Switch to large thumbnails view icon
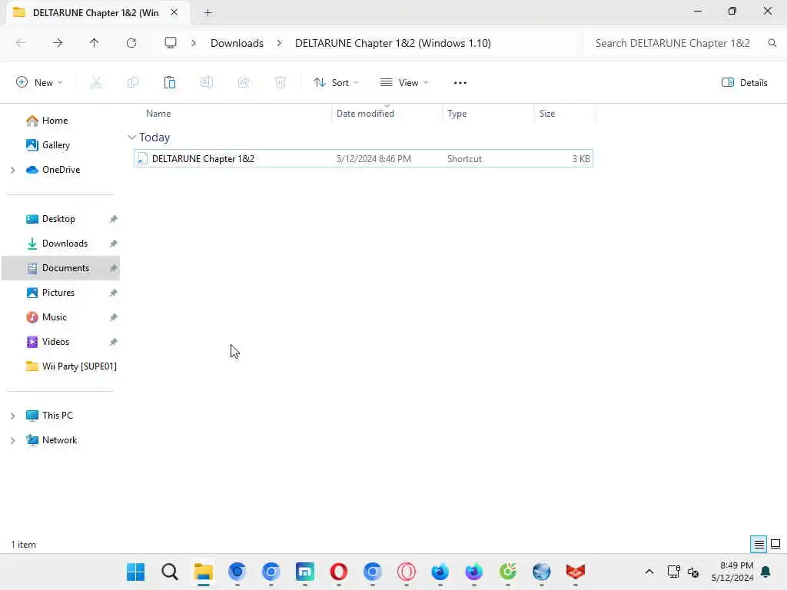787x590 pixels. (x=775, y=544)
